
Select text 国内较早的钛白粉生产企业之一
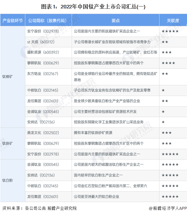tap(98, 175)
